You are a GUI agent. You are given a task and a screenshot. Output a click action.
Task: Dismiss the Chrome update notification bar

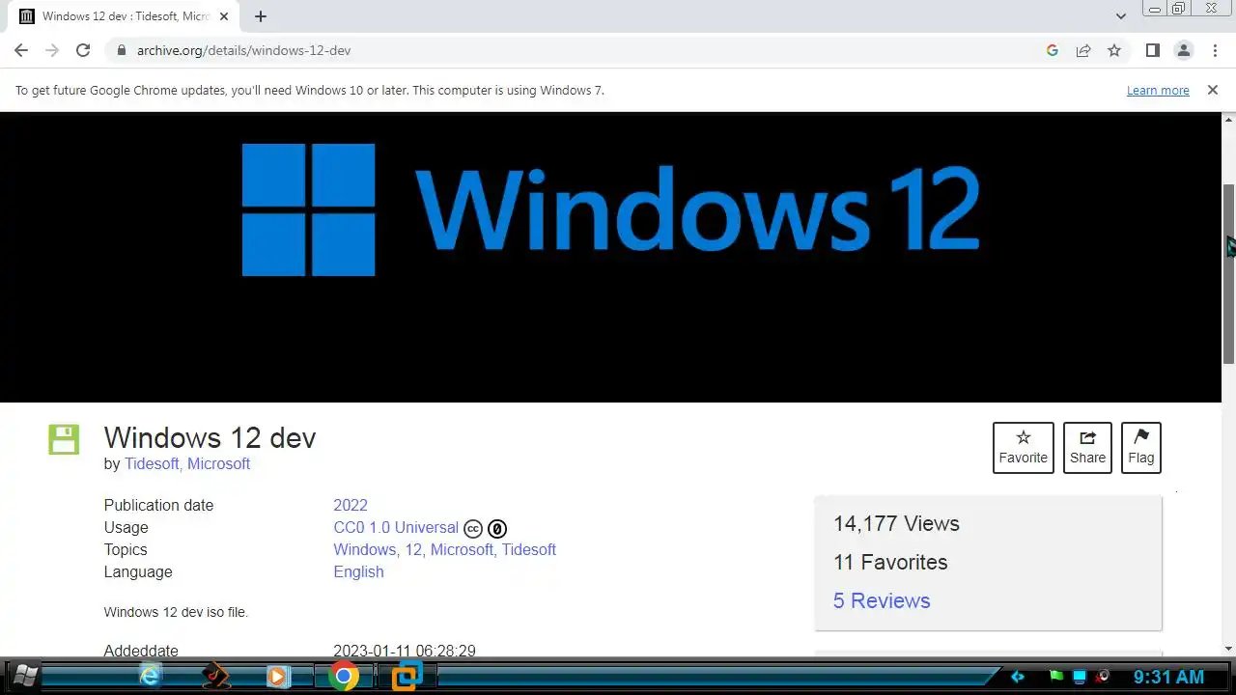1212,90
